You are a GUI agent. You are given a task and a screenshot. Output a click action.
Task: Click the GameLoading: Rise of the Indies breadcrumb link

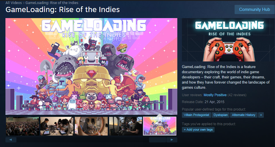[x=52, y=3]
